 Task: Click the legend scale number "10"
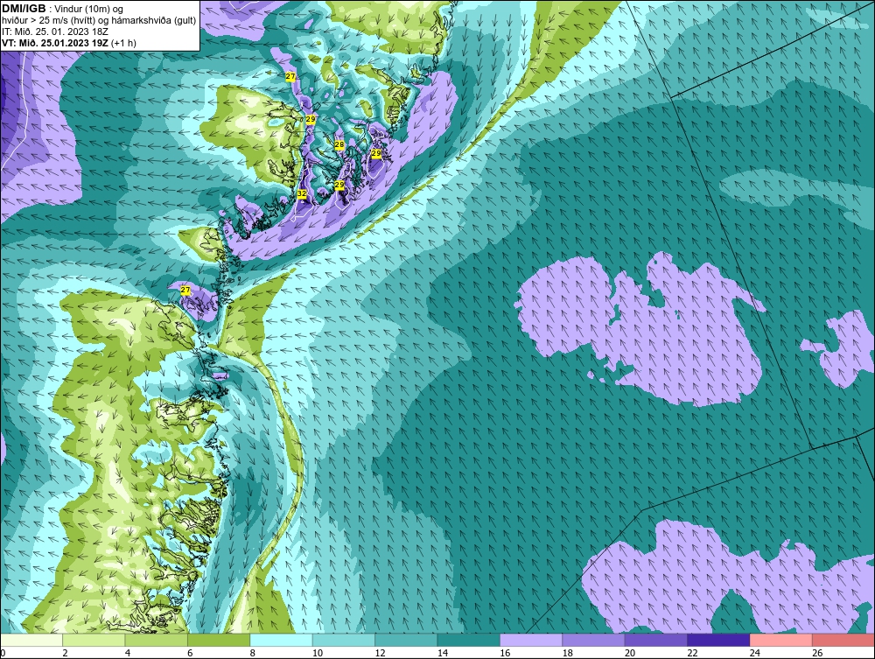coord(318,653)
